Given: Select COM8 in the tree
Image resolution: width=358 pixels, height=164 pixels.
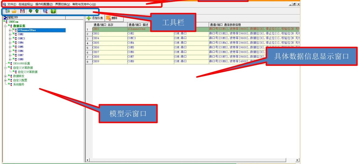Looking at the screenshot, I should pos(21,59).
